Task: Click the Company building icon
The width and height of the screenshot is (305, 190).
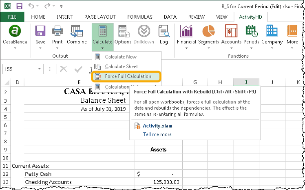Action: click(x=272, y=30)
